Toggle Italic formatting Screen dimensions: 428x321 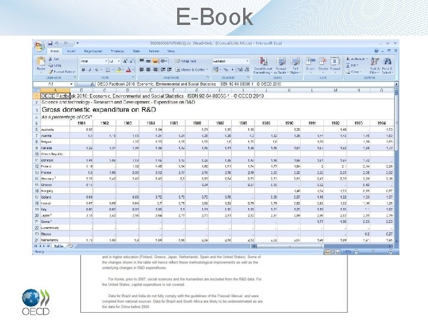[x=90, y=70]
